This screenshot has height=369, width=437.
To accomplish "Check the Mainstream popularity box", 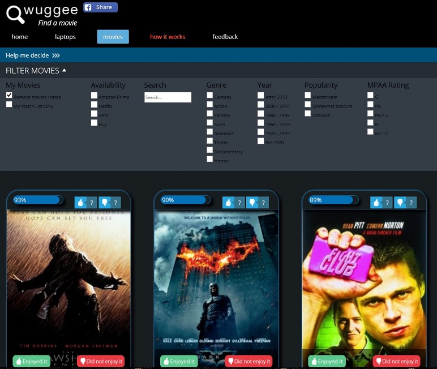I will pyautogui.click(x=308, y=95).
